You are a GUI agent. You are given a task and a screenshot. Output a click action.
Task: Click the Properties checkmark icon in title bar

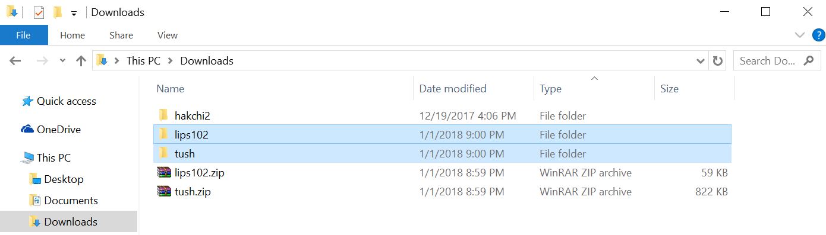[x=39, y=12]
